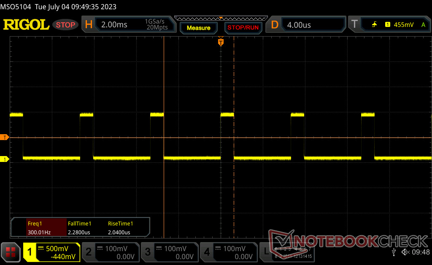The width and height of the screenshot is (432, 265).
Task: Click the speaker sound icon
Action: tap(405, 252)
